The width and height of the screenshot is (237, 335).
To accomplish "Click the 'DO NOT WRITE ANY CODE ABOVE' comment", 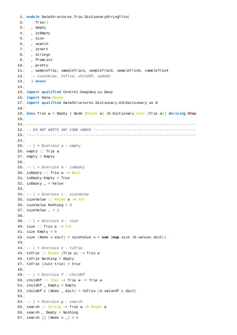I will 62,130.
